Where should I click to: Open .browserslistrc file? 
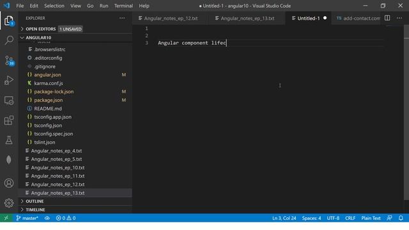[50, 49]
